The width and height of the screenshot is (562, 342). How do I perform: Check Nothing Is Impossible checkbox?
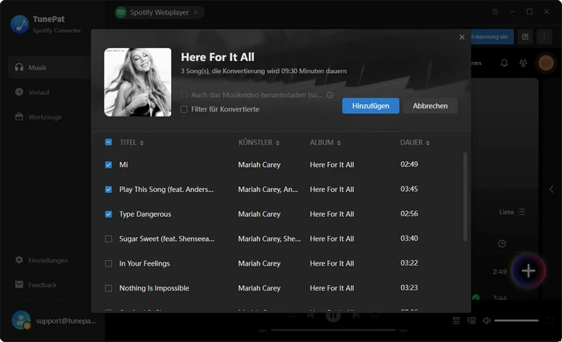coord(108,288)
